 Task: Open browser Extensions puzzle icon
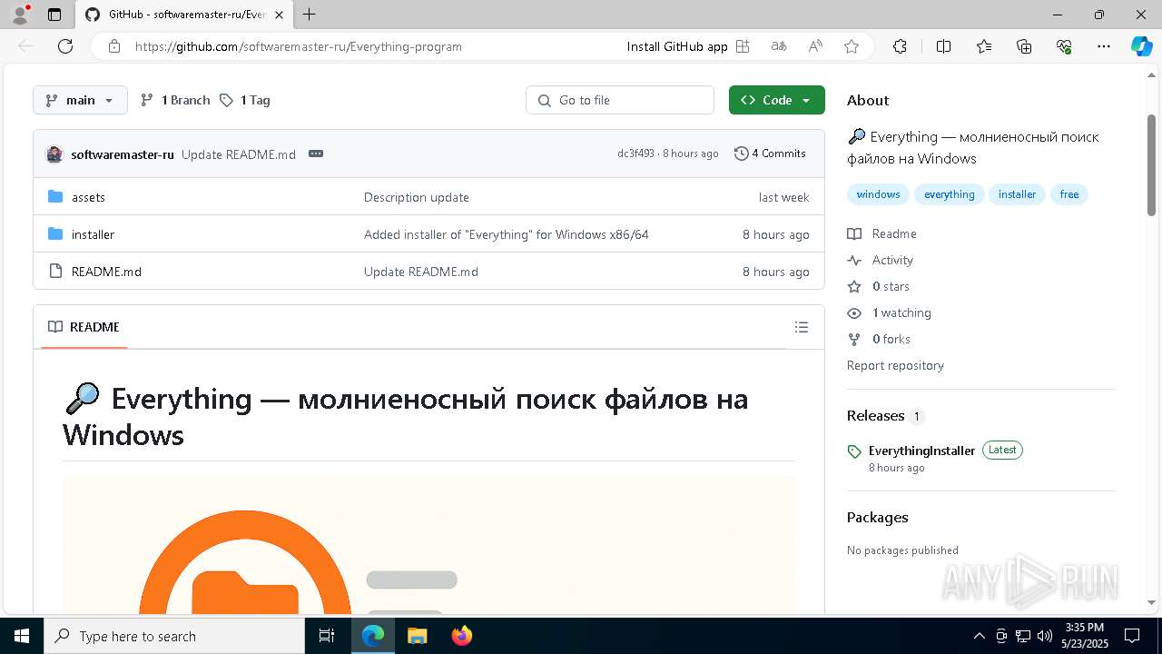(900, 46)
